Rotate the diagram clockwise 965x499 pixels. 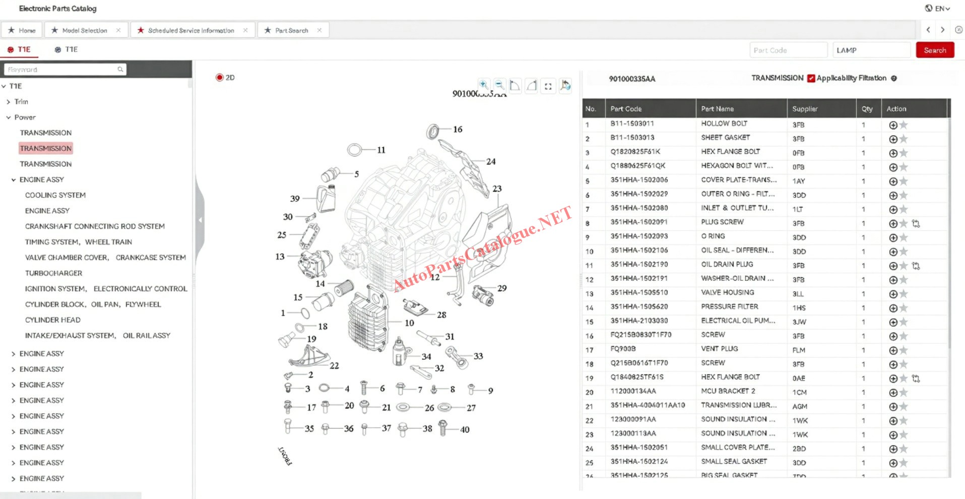[x=532, y=86]
